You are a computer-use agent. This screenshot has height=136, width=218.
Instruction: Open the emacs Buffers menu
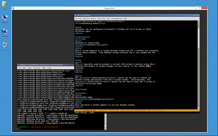93,18
